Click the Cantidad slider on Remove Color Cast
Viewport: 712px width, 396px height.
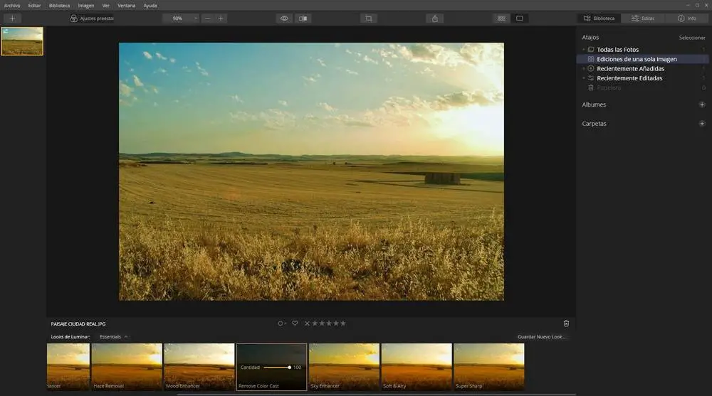point(276,368)
